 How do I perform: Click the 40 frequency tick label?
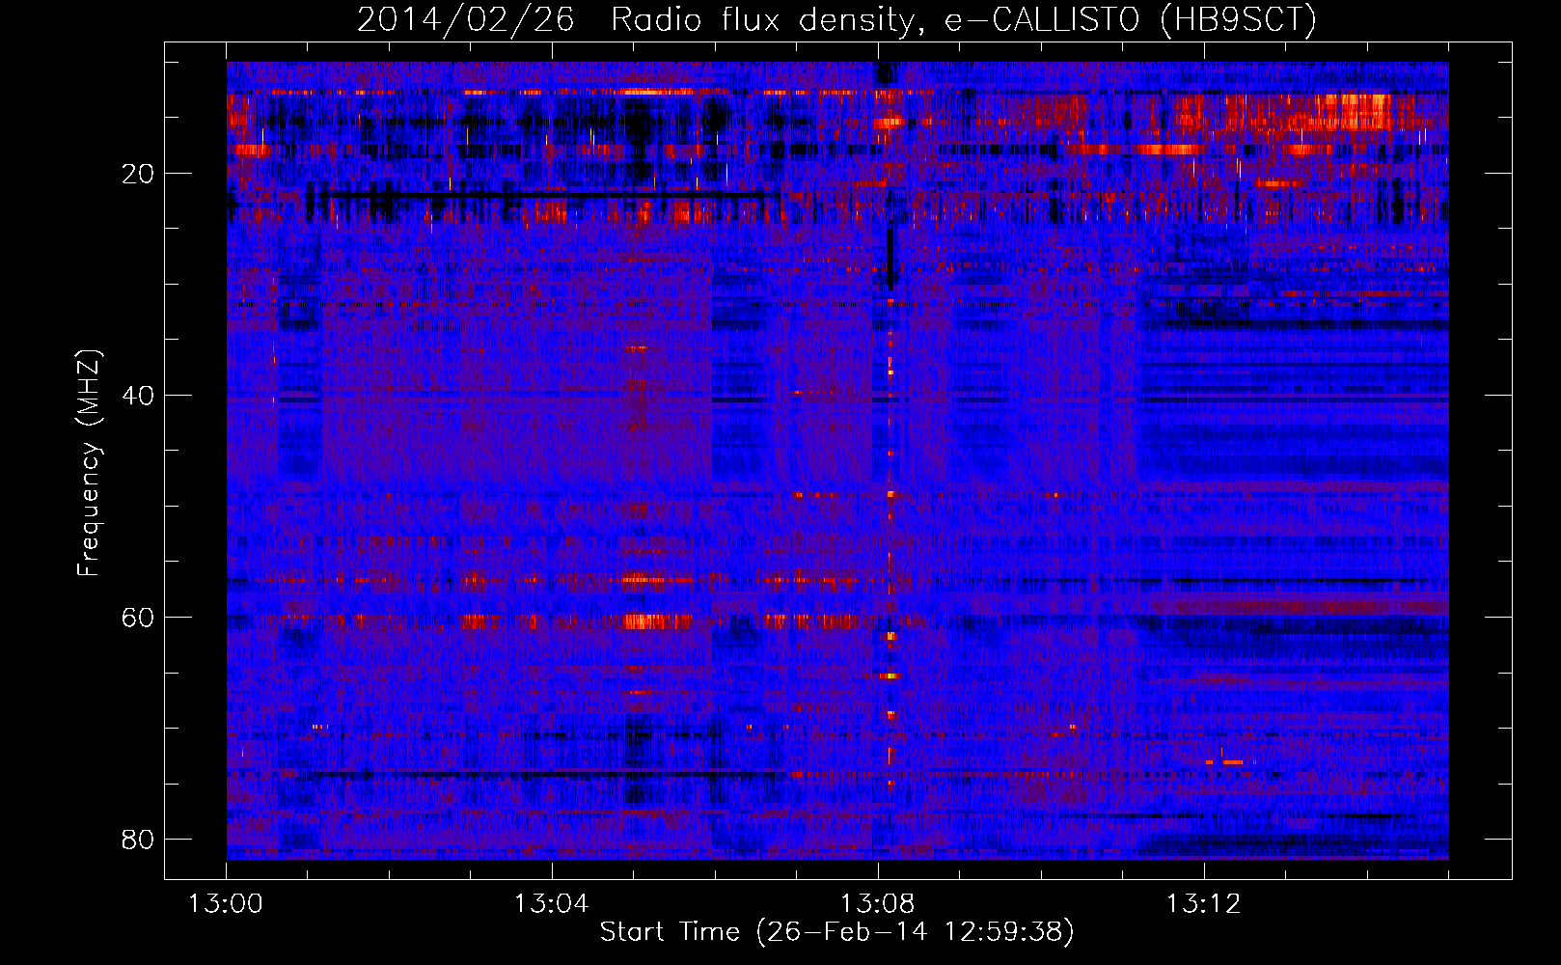(x=138, y=396)
